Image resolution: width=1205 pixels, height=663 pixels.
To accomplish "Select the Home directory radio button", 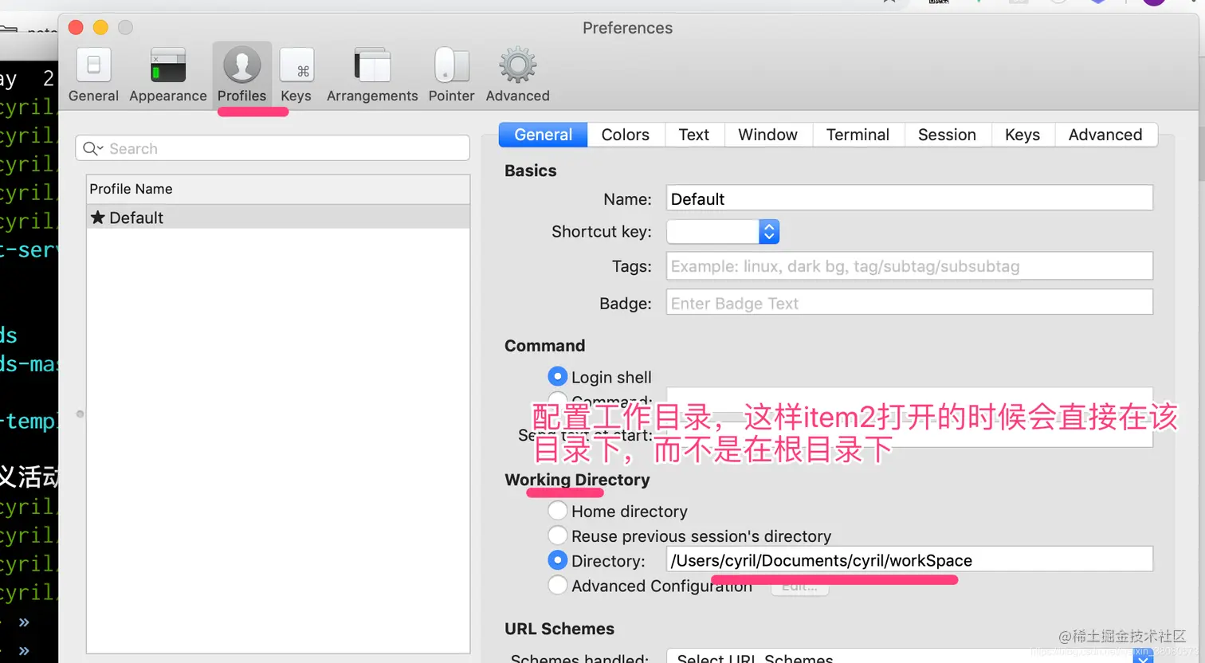I will [558, 510].
